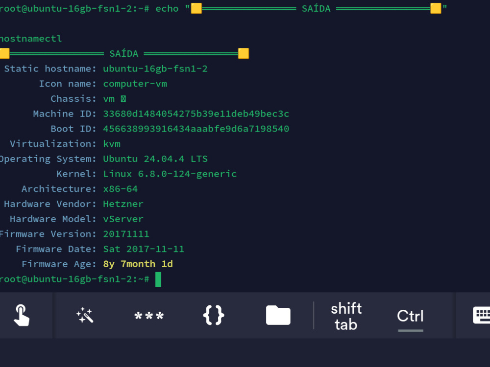Open the password asterisks icon
This screenshot has height=367, width=490.
pyautogui.click(x=149, y=316)
